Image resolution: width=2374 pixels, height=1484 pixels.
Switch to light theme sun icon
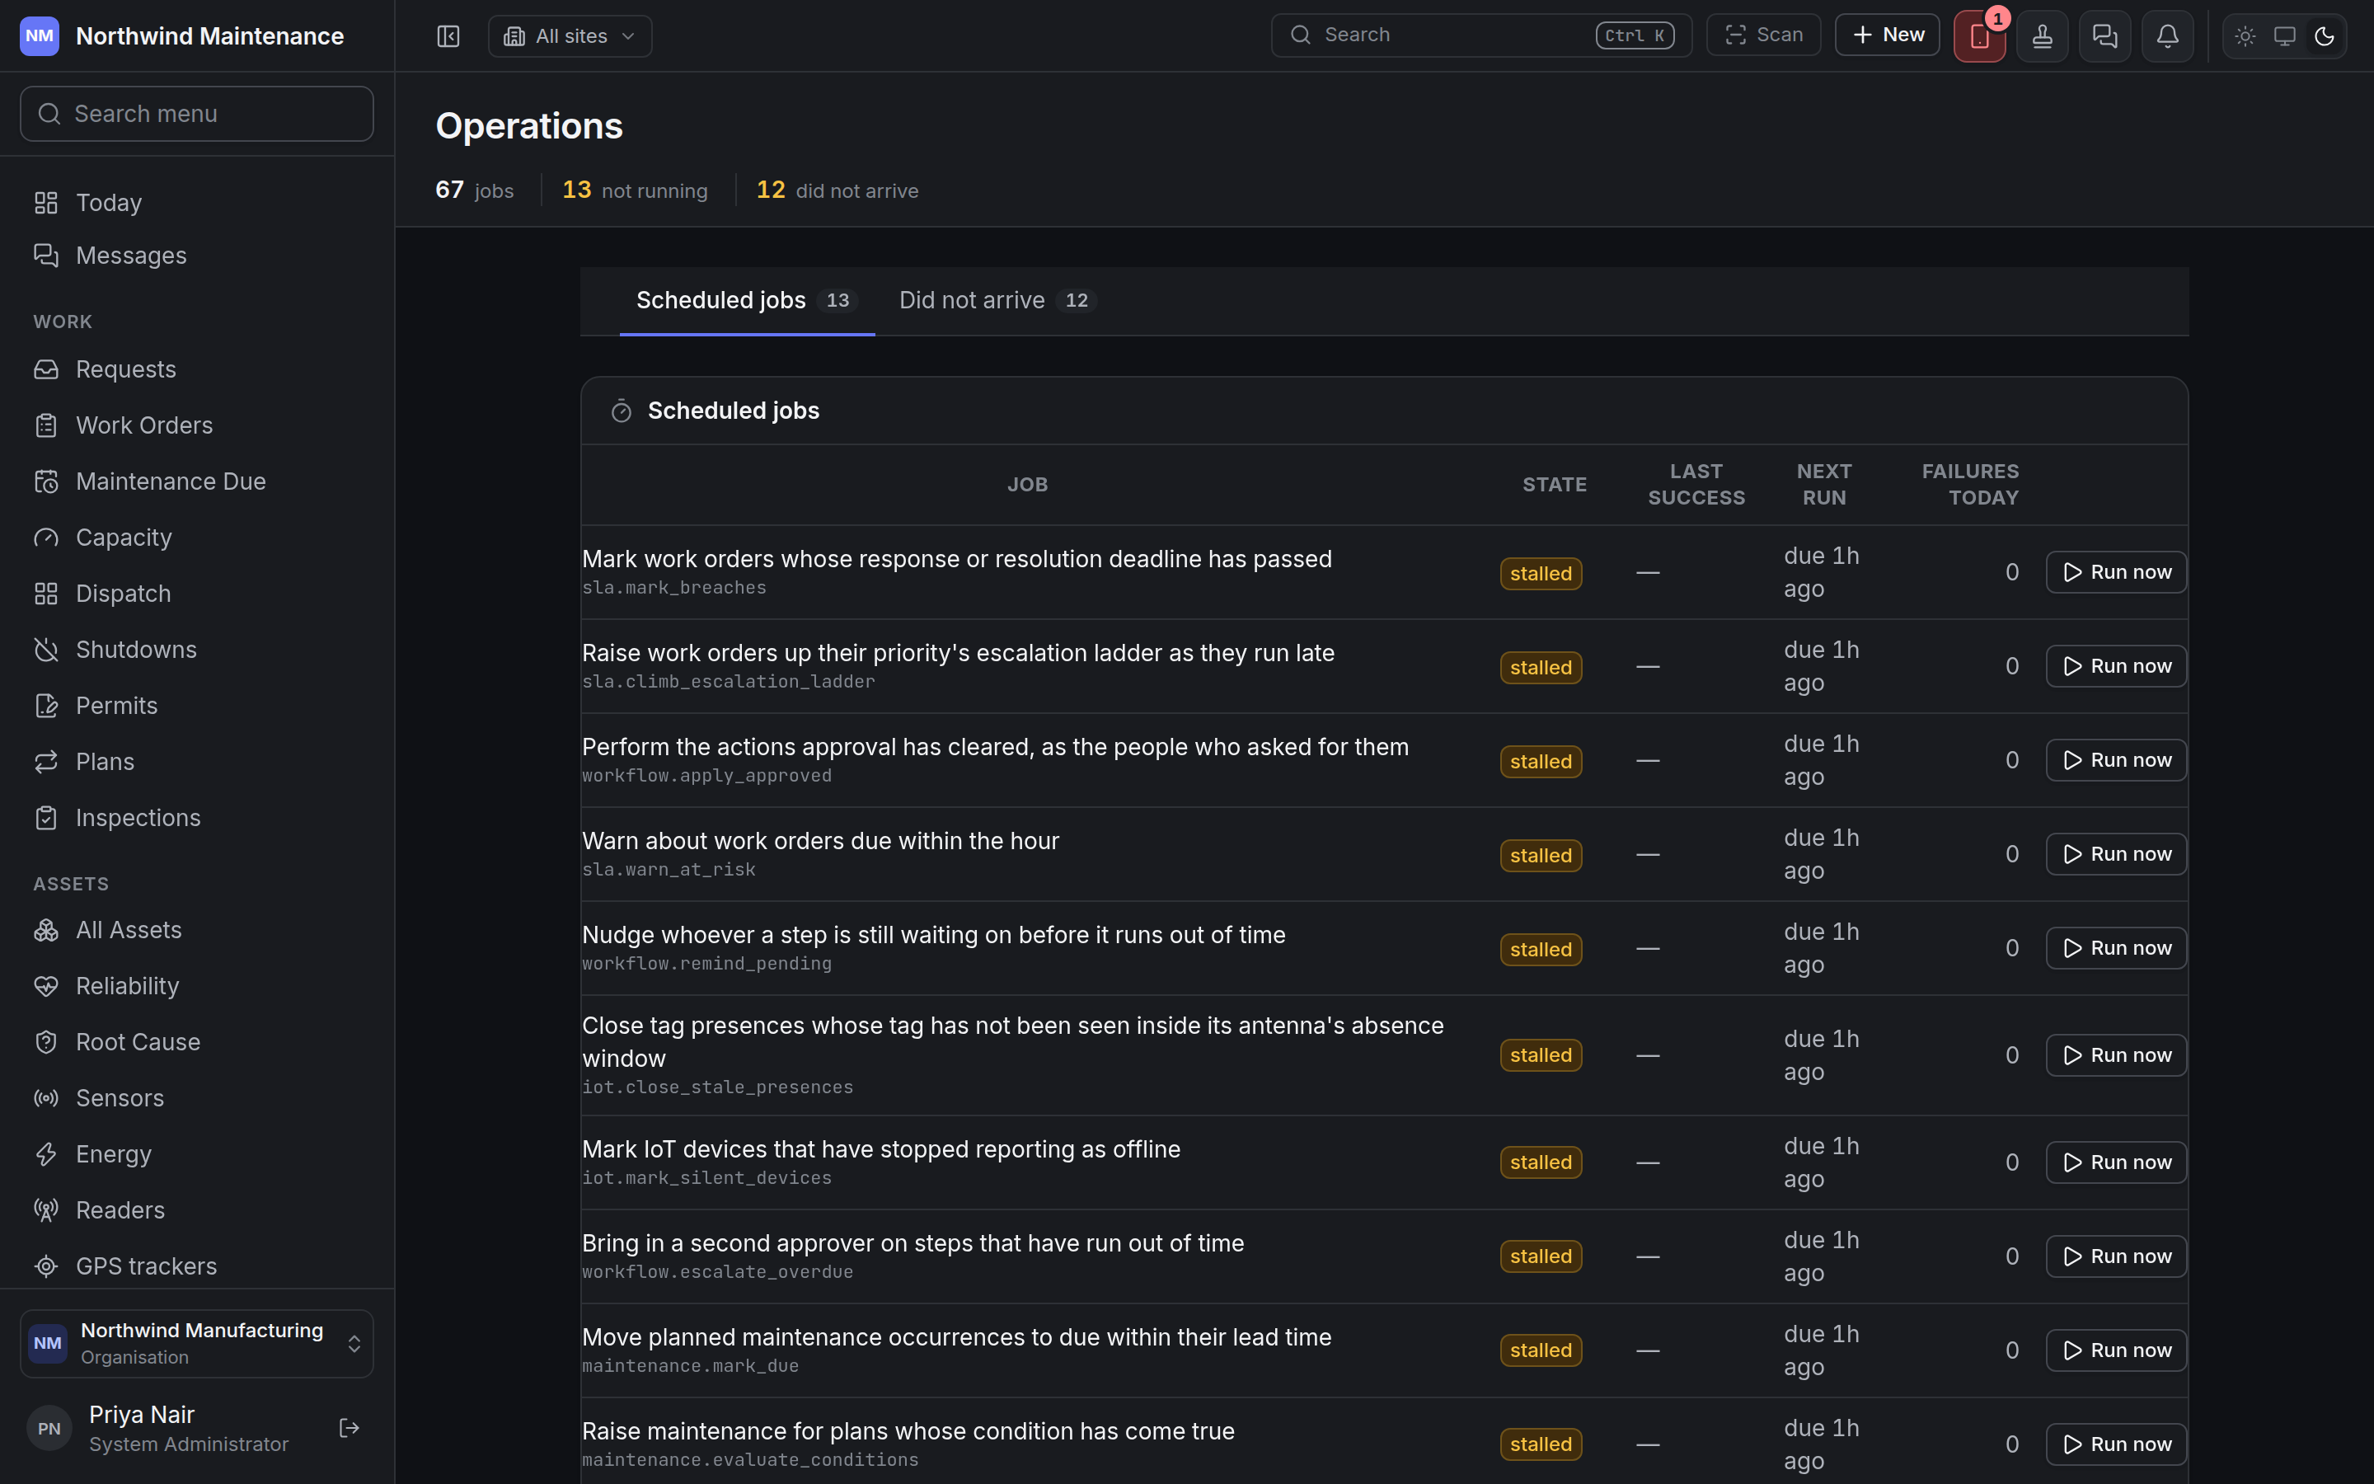(x=2245, y=36)
